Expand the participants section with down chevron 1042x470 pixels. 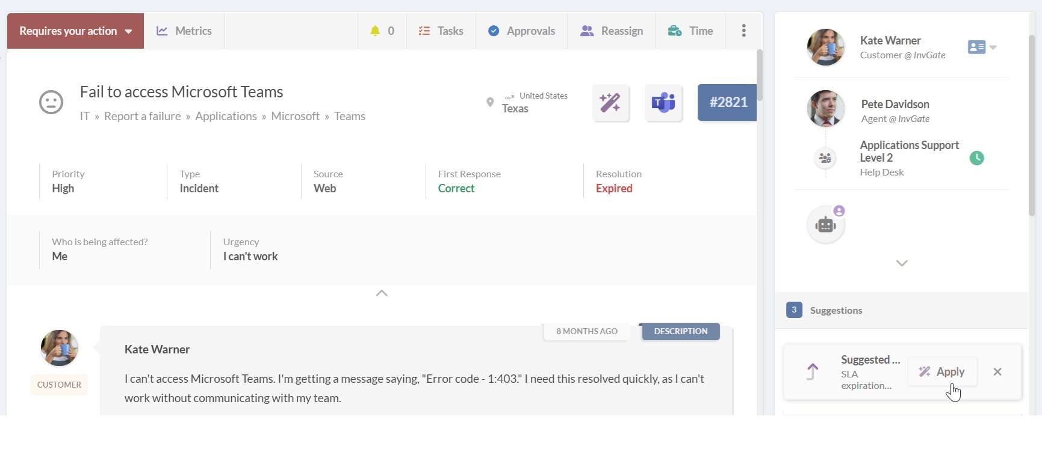902,263
